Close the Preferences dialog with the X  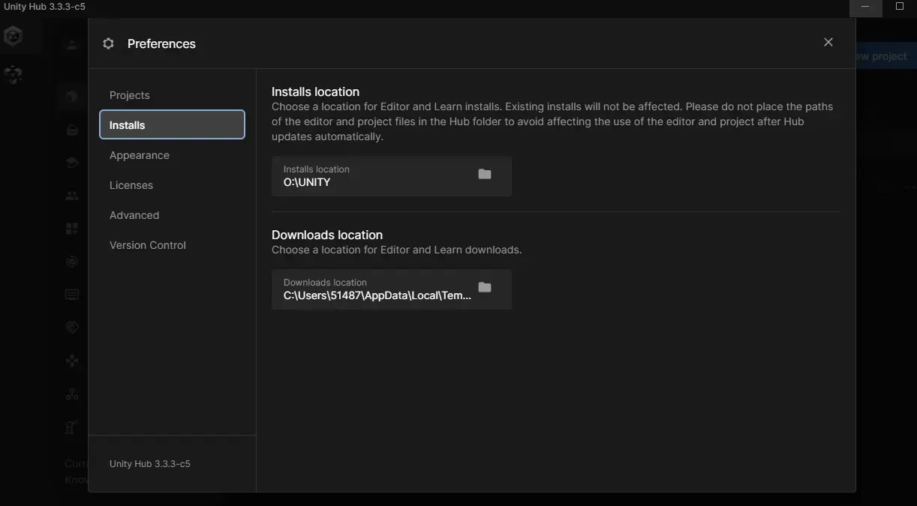pyautogui.click(x=828, y=42)
